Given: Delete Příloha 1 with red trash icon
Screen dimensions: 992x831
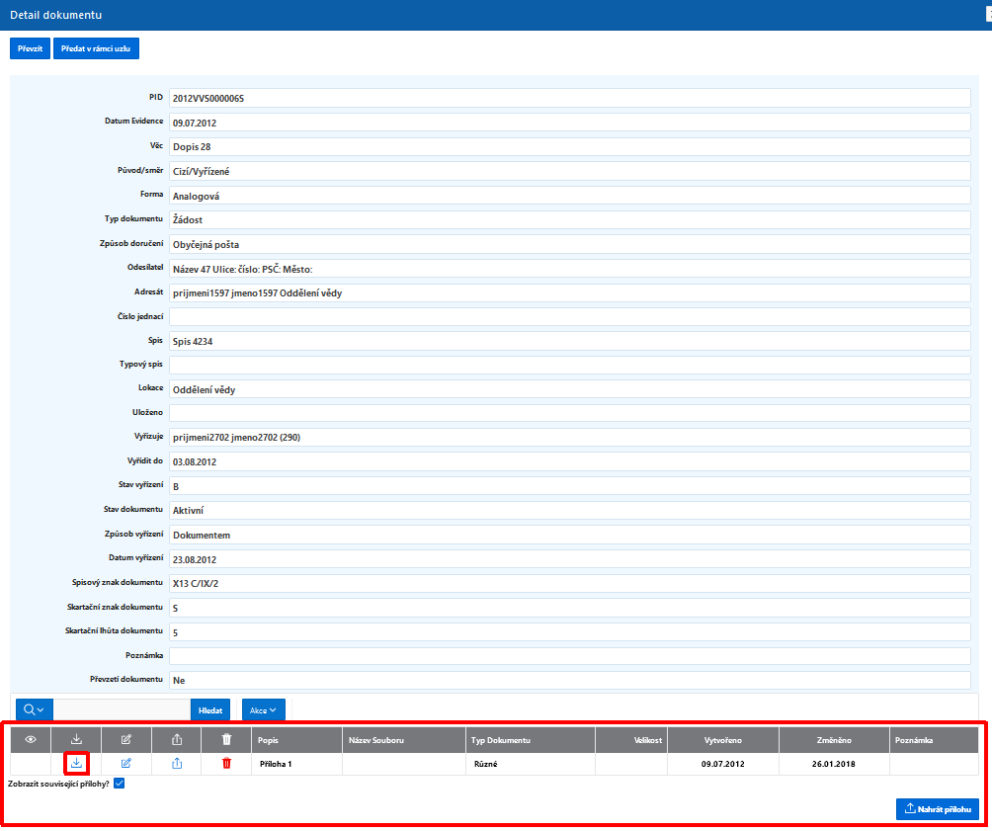Looking at the screenshot, I should [x=226, y=763].
